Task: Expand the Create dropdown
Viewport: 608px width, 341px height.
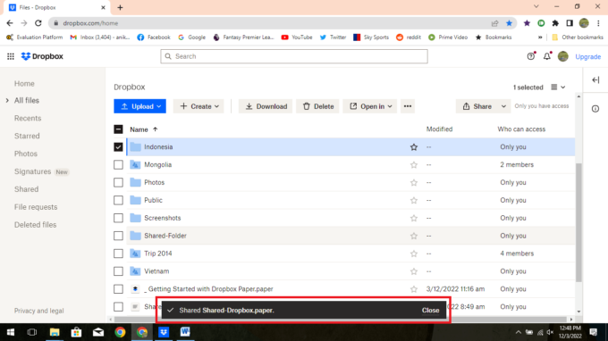Action: point(198,106)
